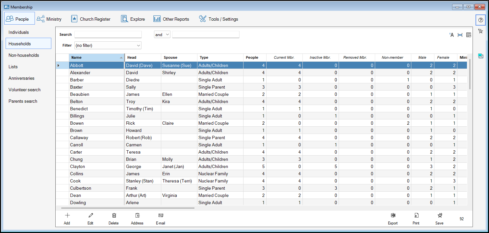Print the households list
This screenshot has height=233, width=489.
tap(416, 216)
